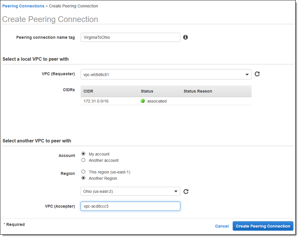Image resolution: width=299 pixels, height=238 pixels.
Task: Click the info icon beside name tag field
Action: (x=185, y=38)
